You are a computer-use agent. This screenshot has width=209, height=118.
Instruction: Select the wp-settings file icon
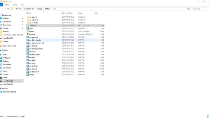[27, 66]
